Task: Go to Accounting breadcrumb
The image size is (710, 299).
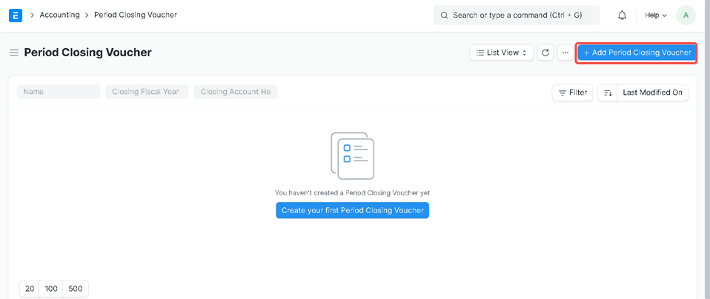Action: (x=59, y=15)
